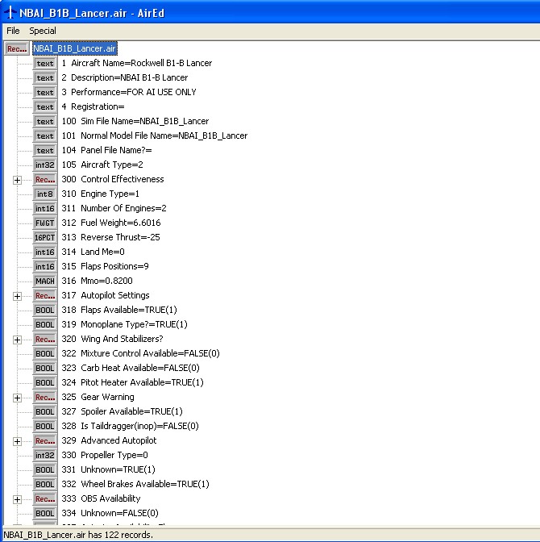Screen dimensions: 540x542
Task: Select 312 Fuel Weight=6.6016 row
Action: pyautogui.click(x=111, y=223)
